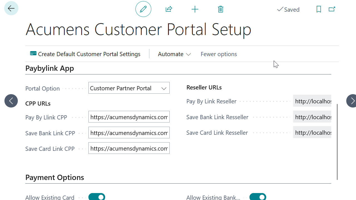Viewport: 356px width, 200px height.
Task: Click the back arrow at top left
Action: point(11,8)
